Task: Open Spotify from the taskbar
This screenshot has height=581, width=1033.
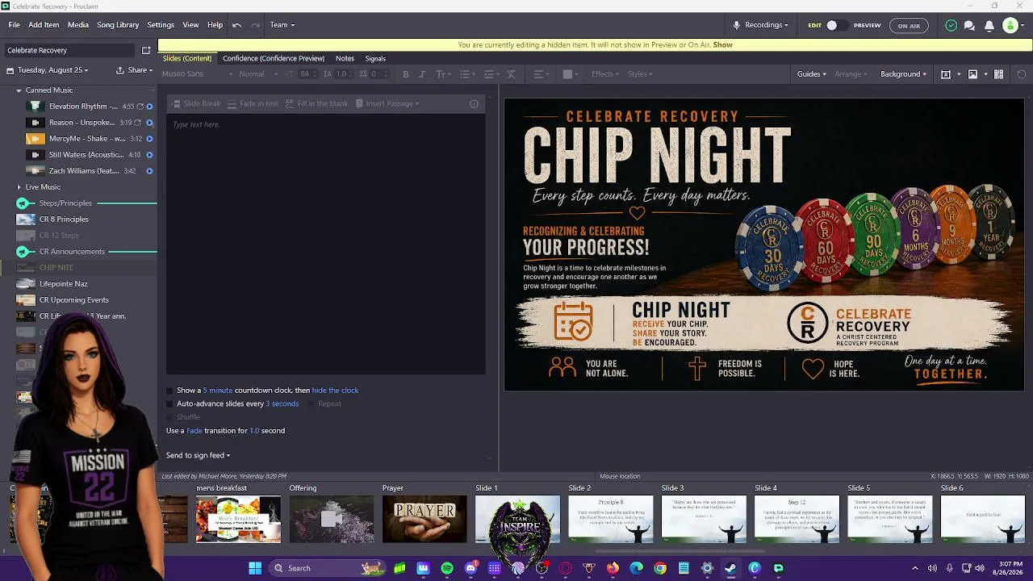Action: (447, 568)
